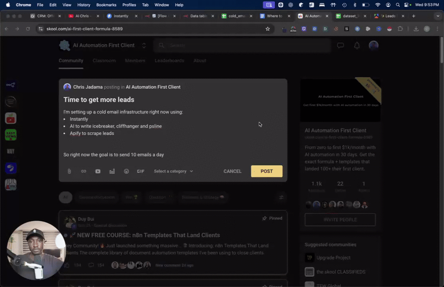Attach a file using the paperclip icon
The height and width of the screenshot is (287, 444).
(x=69, y=171)
